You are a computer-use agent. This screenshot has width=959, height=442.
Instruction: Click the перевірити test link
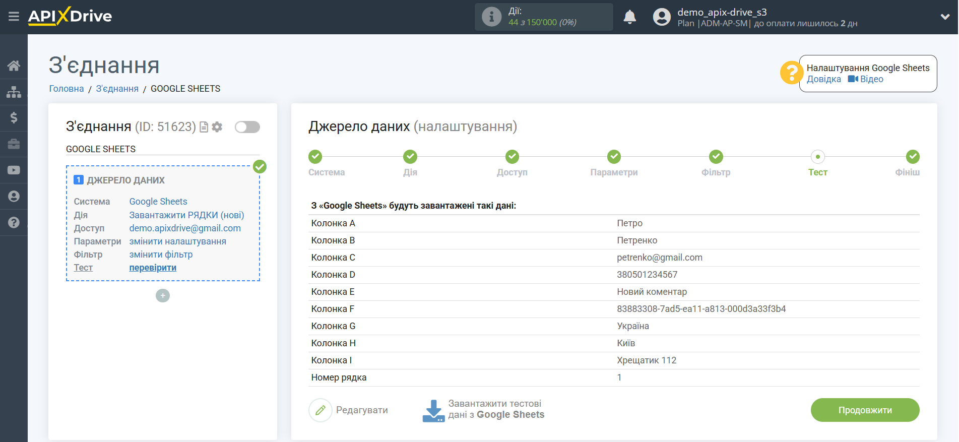click(153, 268)
